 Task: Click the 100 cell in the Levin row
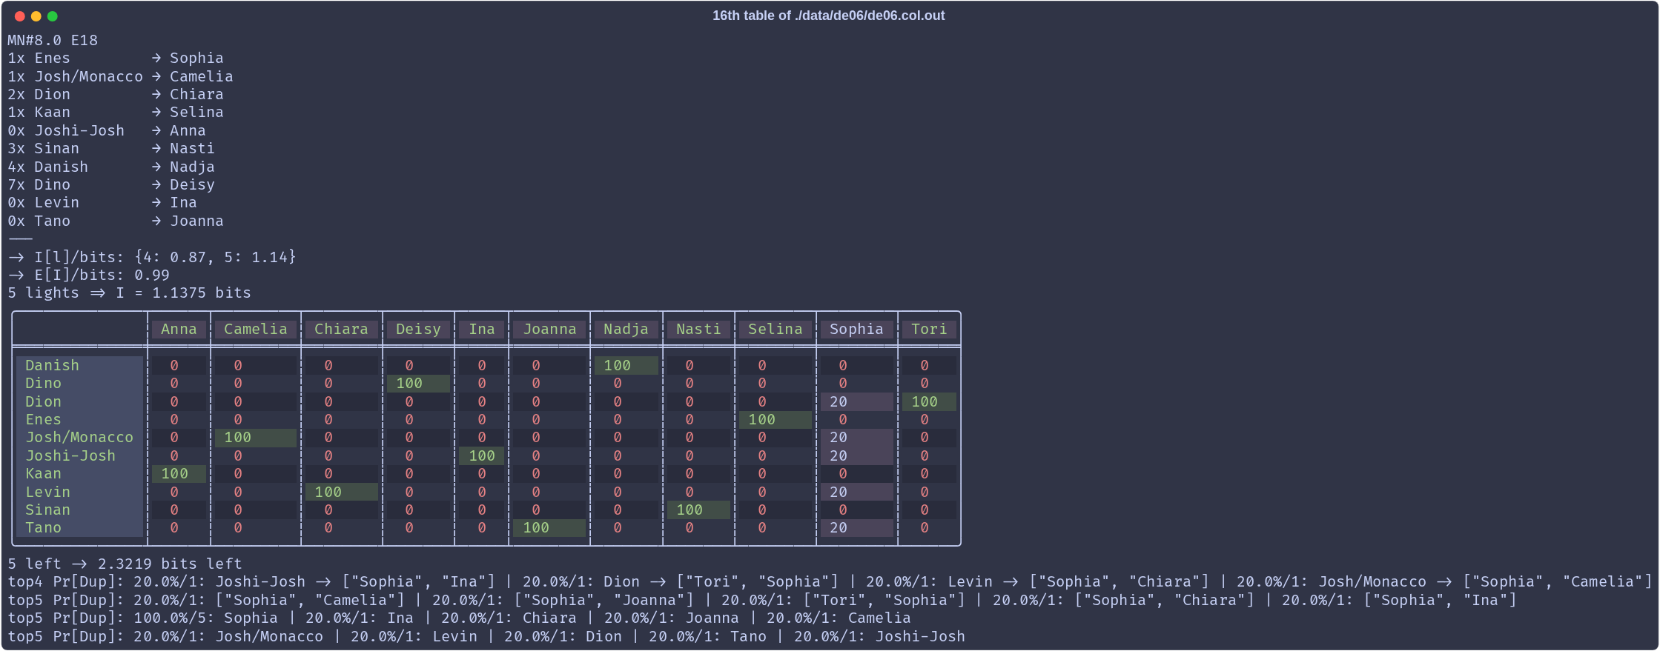coord(341,492)
